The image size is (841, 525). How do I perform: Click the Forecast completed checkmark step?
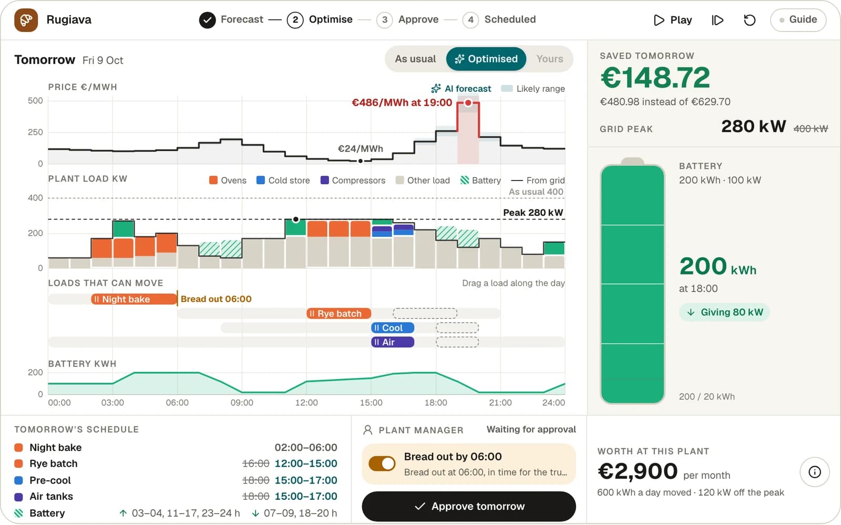208,20
